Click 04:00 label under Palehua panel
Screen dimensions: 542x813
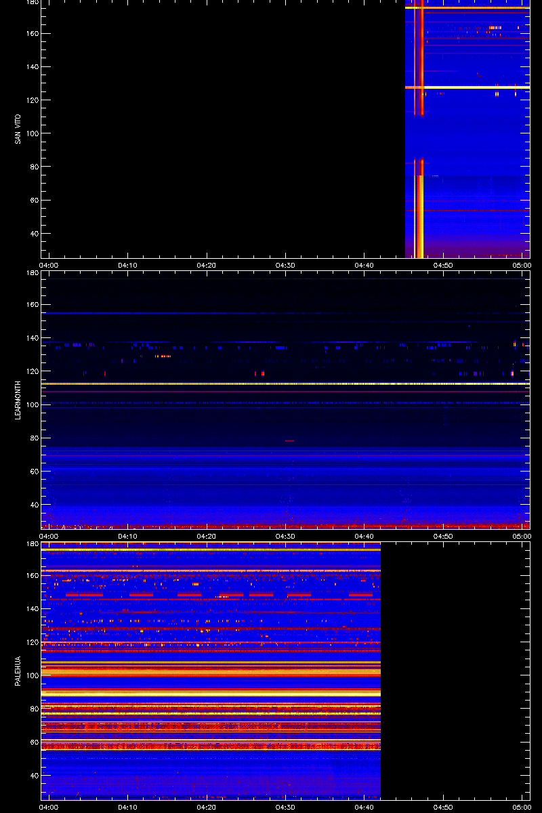coord(49,807)
